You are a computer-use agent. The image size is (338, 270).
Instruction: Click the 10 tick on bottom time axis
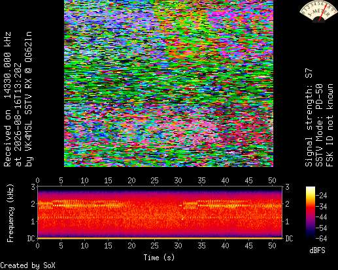point(84,246)
